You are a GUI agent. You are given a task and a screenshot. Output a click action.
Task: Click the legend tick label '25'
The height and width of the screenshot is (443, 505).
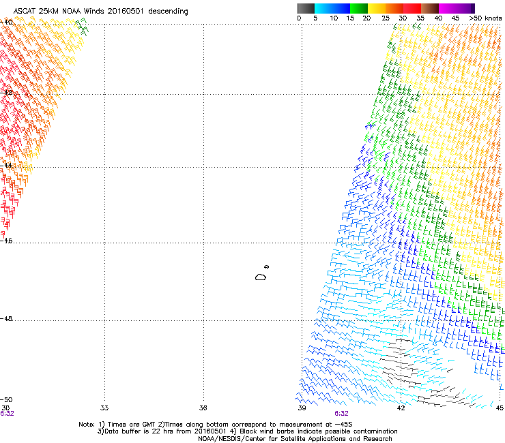coord(386,18)
